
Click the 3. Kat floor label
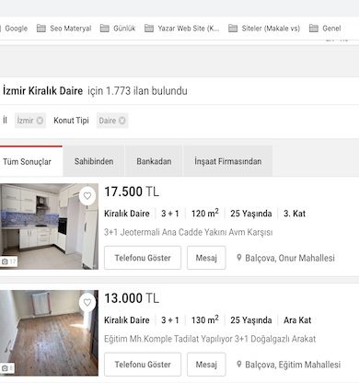click(x=295, y=214)
